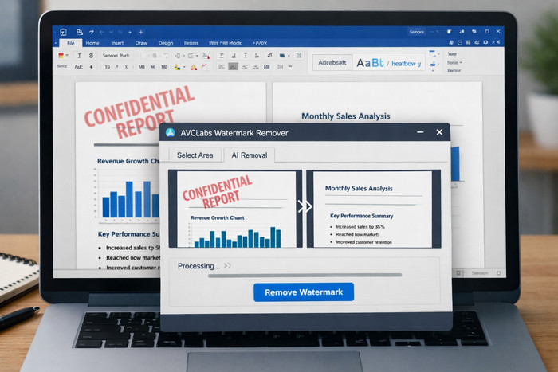Open the Design ribbon tab
This screenshot has width=558, height=372.
[166, 42]
